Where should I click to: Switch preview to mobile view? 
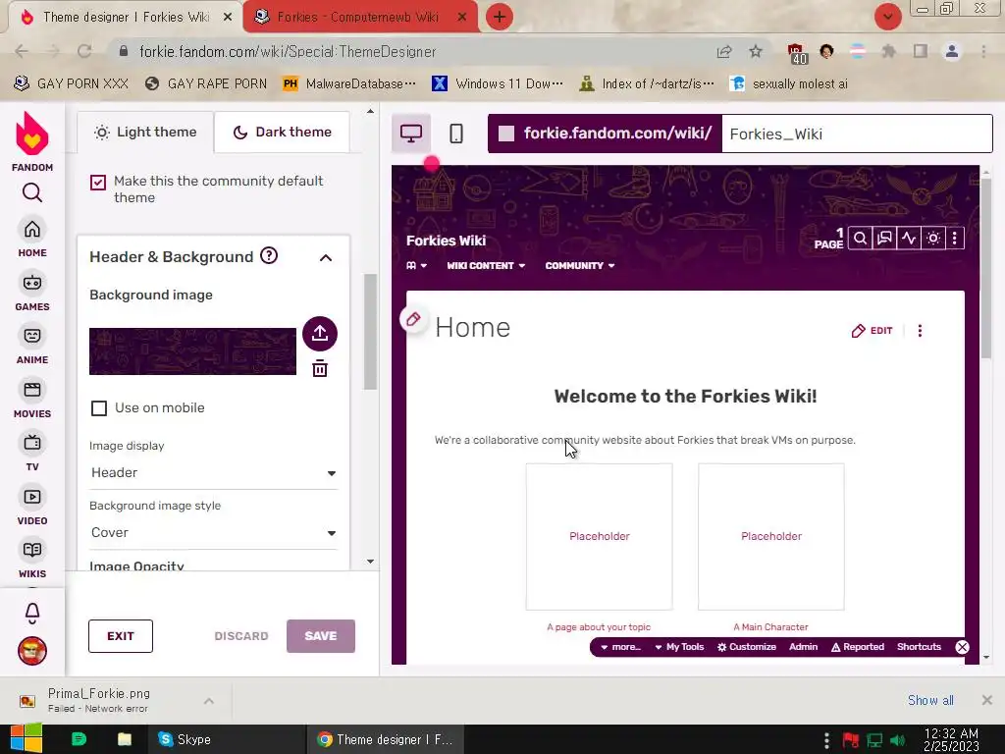(455, 134)
